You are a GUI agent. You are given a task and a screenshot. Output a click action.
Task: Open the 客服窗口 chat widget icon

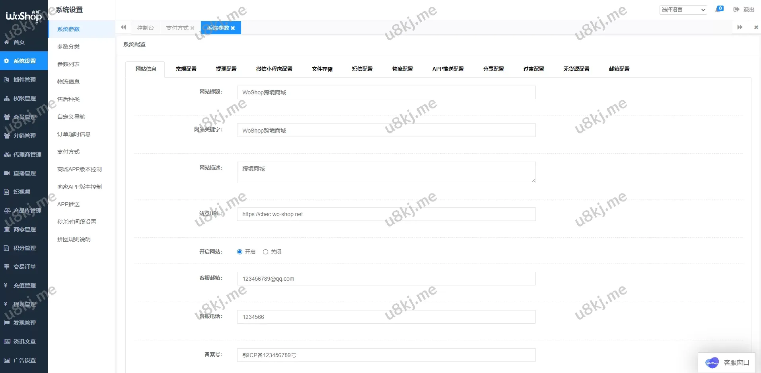pos(712,363)
